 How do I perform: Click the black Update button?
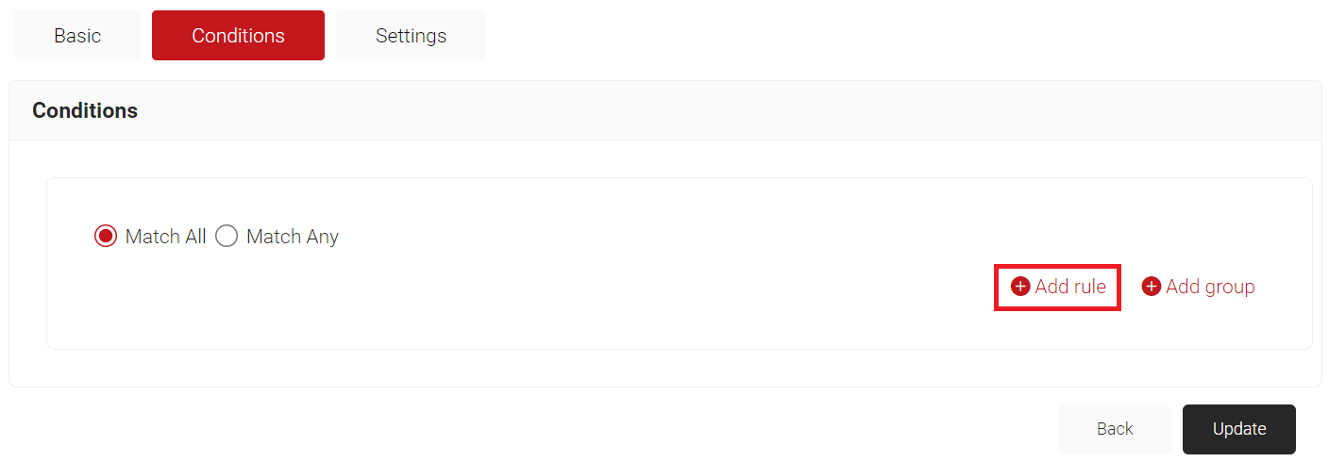click(x=1238, y=429)
